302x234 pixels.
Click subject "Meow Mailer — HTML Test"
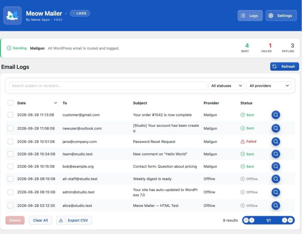click(x=156, y=205)
